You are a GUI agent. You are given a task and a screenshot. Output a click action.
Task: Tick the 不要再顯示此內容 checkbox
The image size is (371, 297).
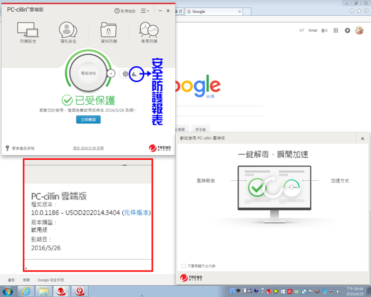tap(183, 266)
